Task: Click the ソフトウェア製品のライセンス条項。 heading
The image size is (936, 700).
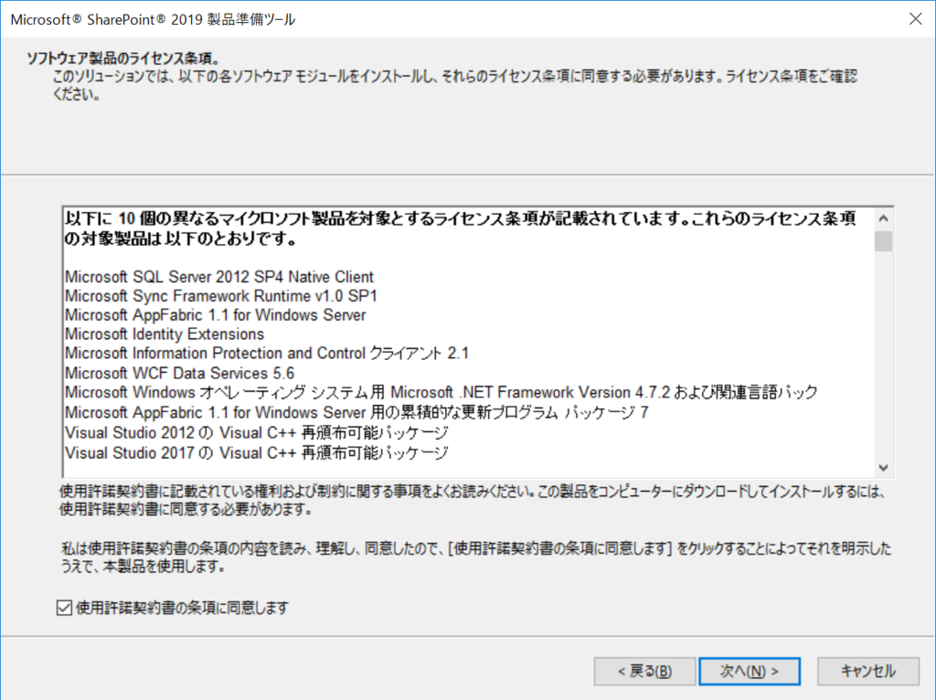Action: [123, 58]
